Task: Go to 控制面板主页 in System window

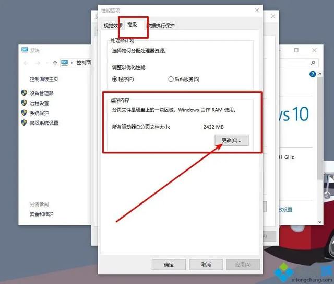Action: tap(44, 79)
